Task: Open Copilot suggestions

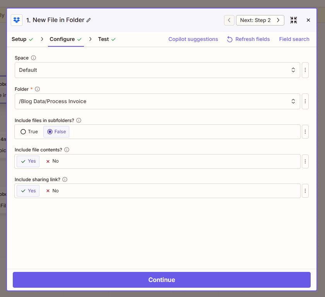Action: pyautogui.click(x=193, y=39)
